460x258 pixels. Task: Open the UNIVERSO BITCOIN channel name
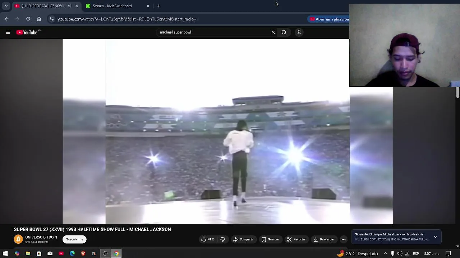(41, 237)
